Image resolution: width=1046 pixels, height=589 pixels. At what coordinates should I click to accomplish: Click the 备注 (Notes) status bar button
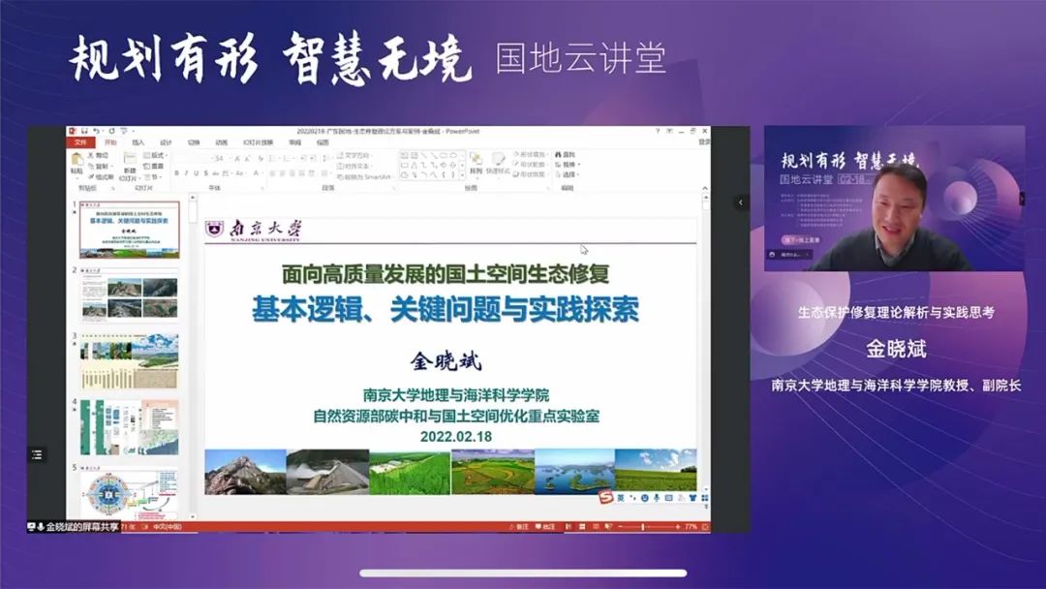[x=518, y=527]
